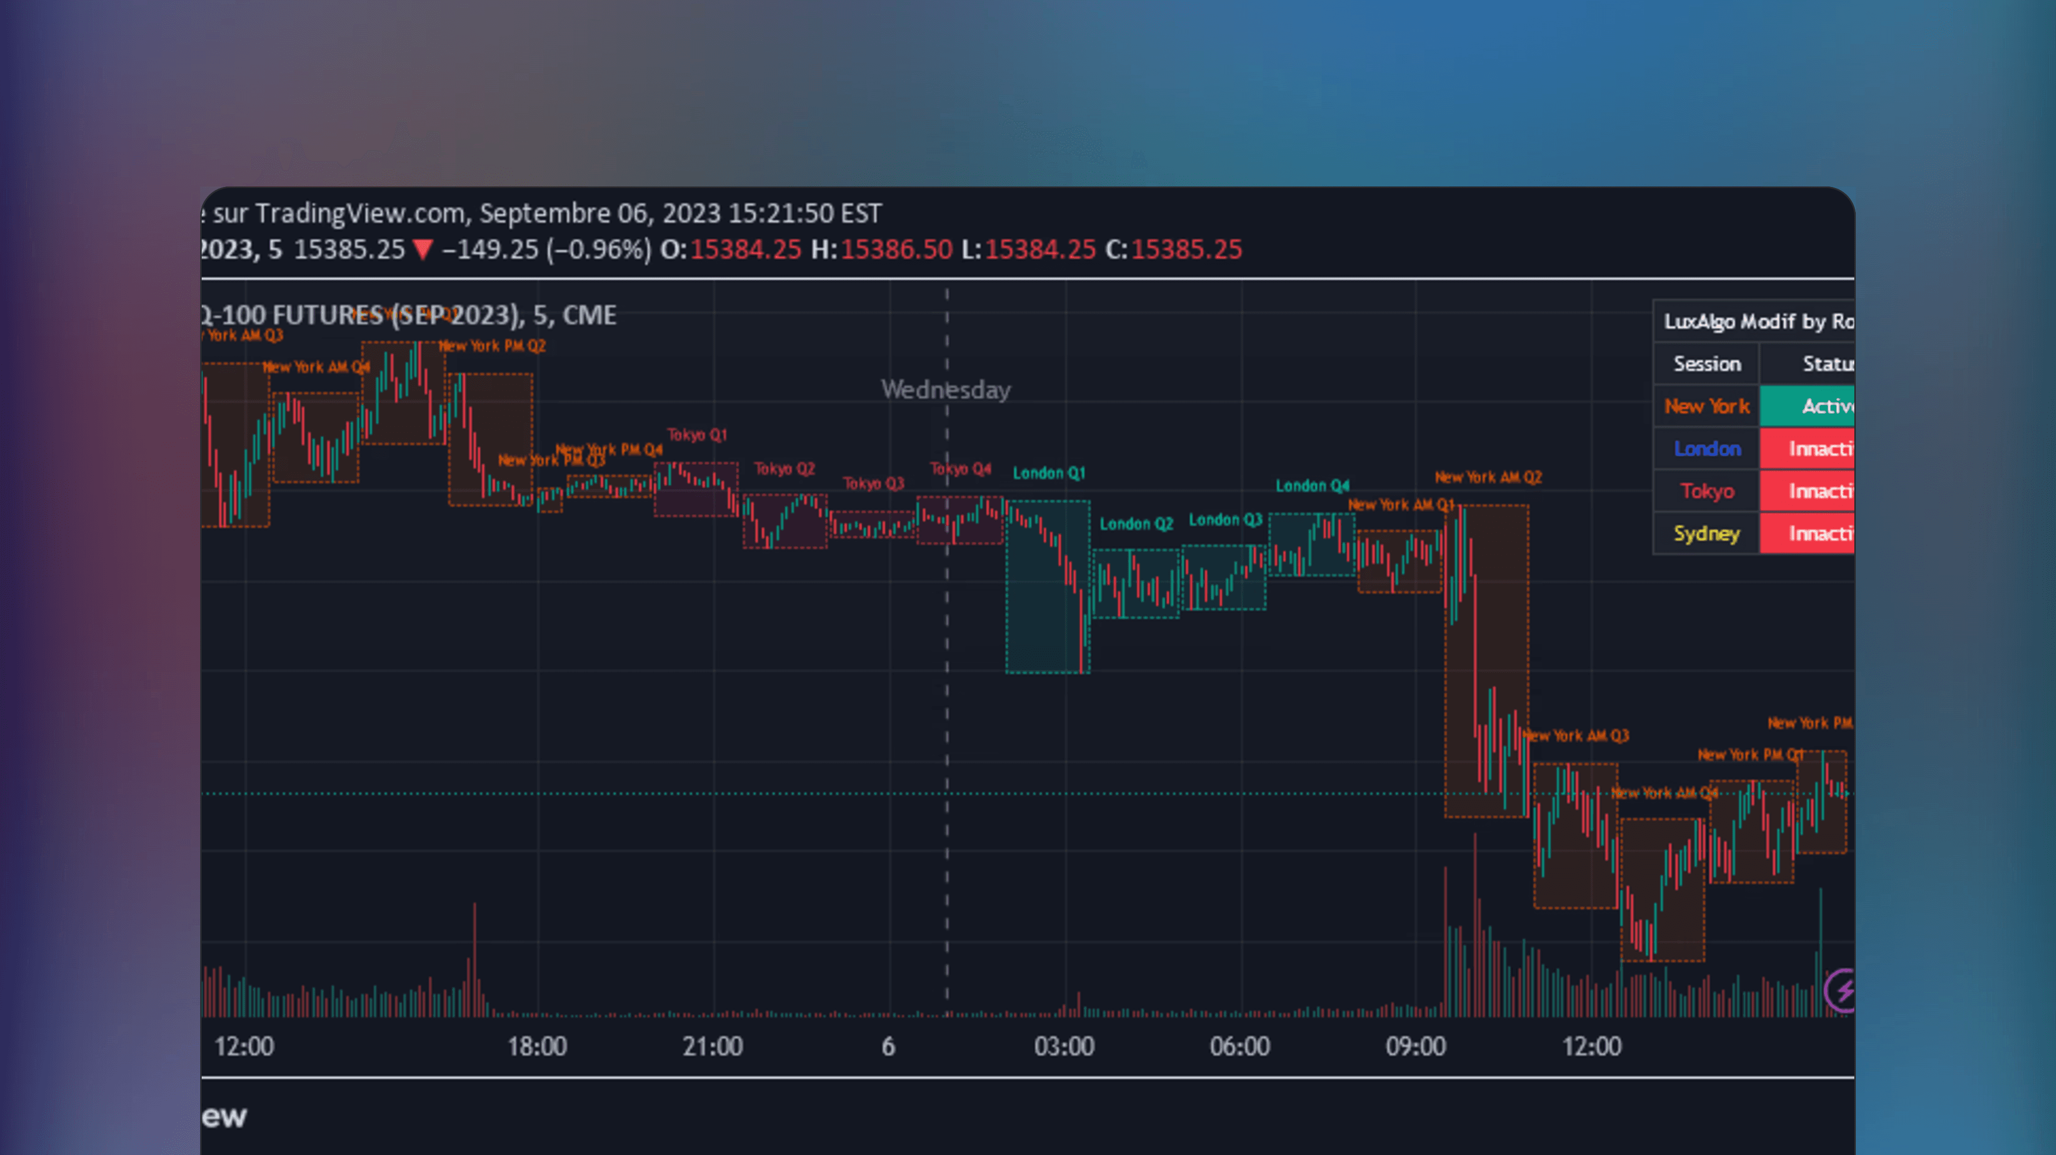The image size is (2056, 1155).
Task: Click the Status column header
Action: [x=1828, y=364]
